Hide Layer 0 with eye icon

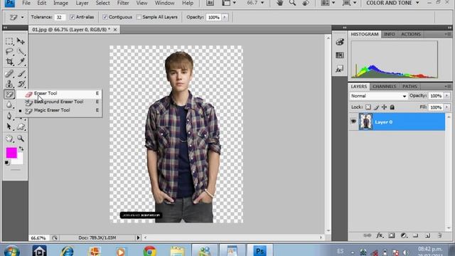click(353, 122)
